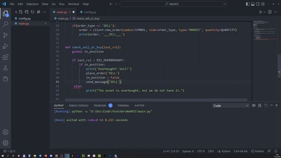
Task: Open the Help menu
Action: [x=86, y=4]
